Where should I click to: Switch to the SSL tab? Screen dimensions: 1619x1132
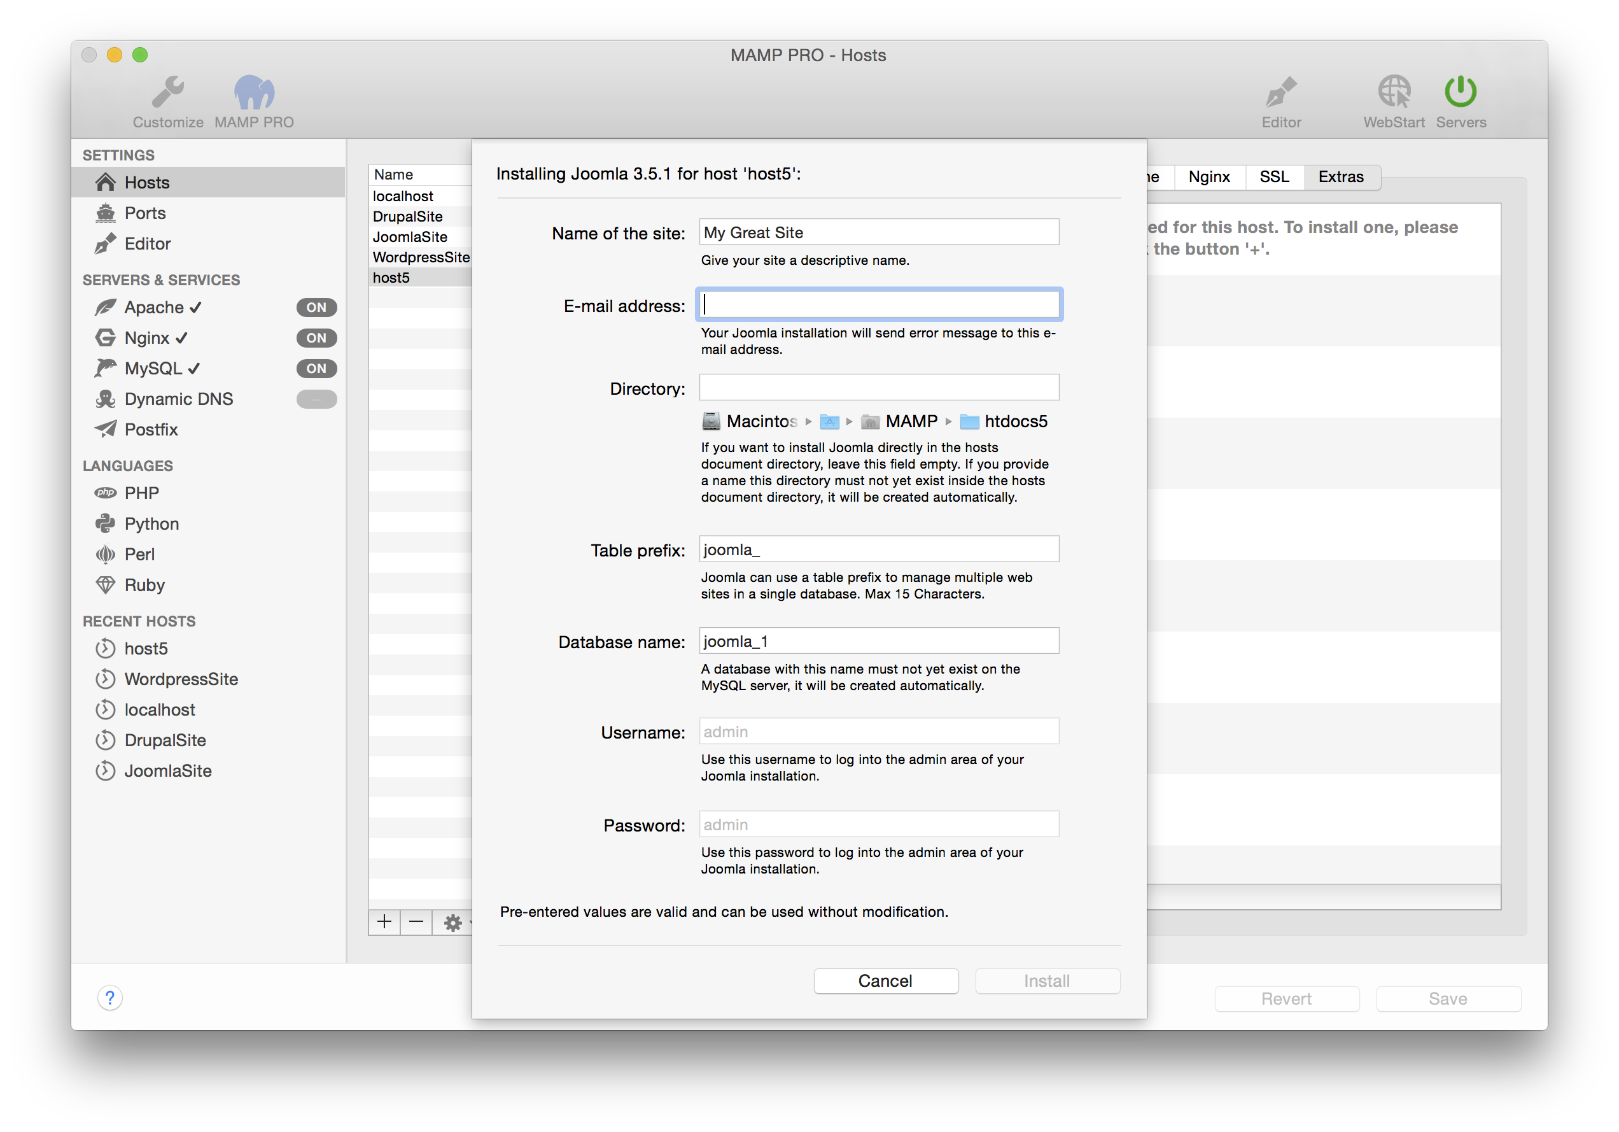[1273, 177]
